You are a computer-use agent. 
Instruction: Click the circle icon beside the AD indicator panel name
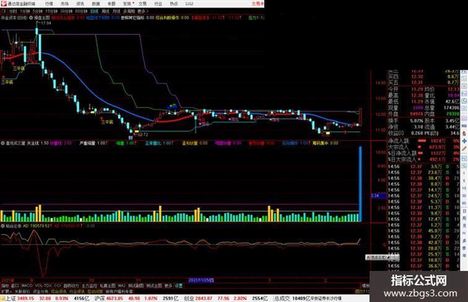click(x=2, y=226)
